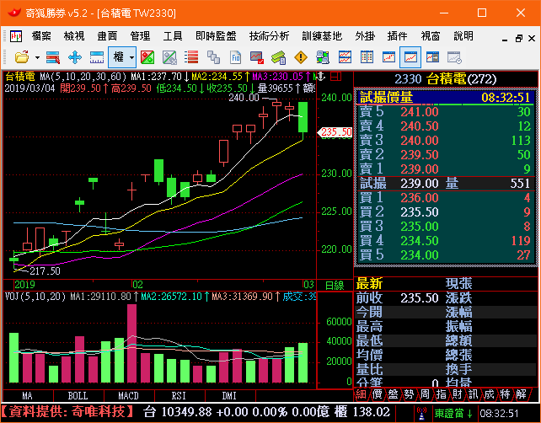Expand the dropdown arrow beside the folder icon
Viewport: 541px width, 423px height.
click(x=37, y=57)
